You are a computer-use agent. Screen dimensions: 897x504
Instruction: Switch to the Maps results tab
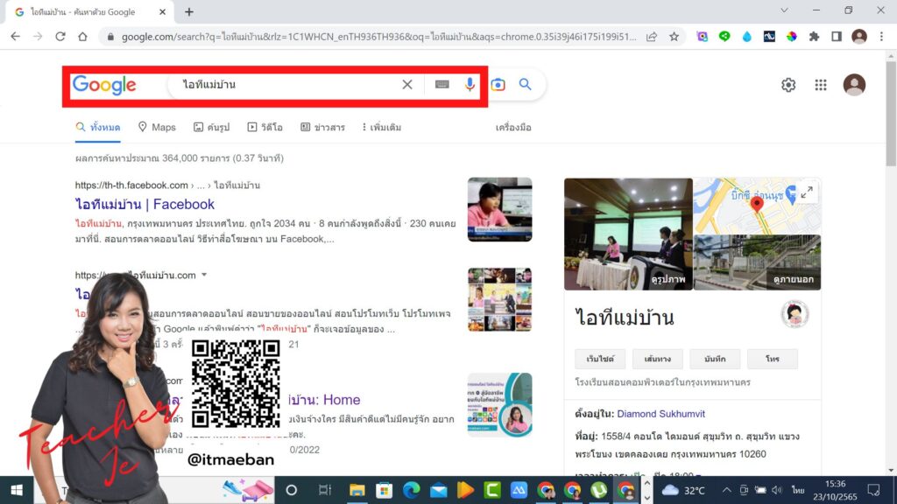(156, 127)
